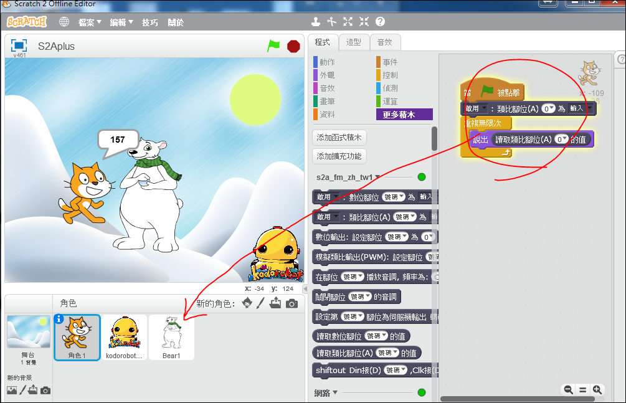Open the language globe menu
This screenshot has width=626, height=403.
64,22
